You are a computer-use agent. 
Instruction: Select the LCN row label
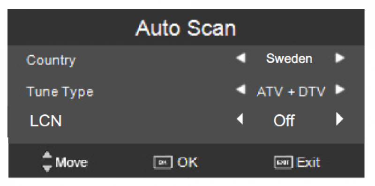(x=46, y=120)
